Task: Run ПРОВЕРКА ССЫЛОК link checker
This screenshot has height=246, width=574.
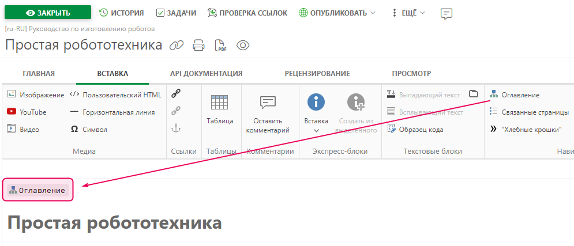Action: coord(247,13)
